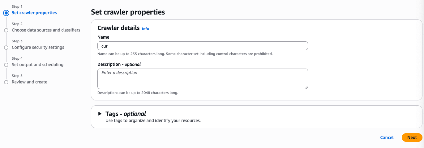Click the 'Description - optional' field label
Screen dimensions: 424x148
coord(119,64)
